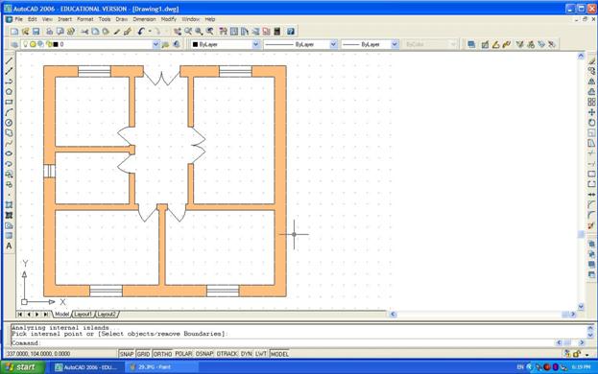Click the Windows start button
The width and height of the screenshot is (598, 374).
(x=22, y=367)
